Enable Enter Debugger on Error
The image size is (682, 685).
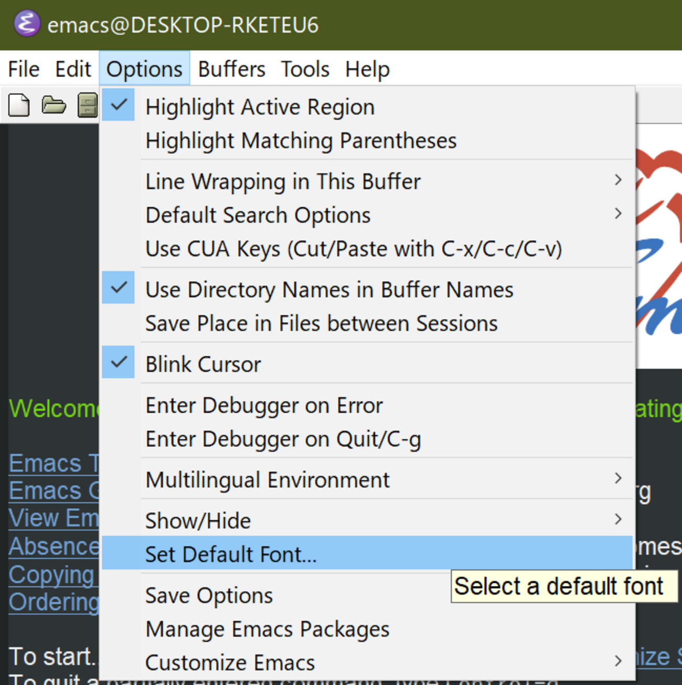coord(367,405)
